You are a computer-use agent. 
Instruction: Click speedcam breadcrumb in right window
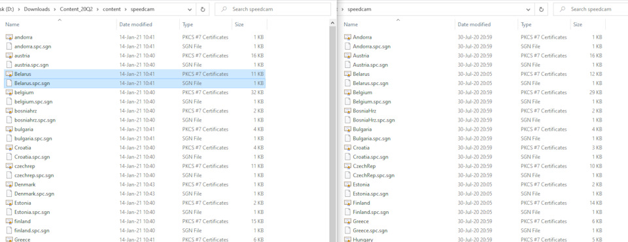tap(359, 9)
